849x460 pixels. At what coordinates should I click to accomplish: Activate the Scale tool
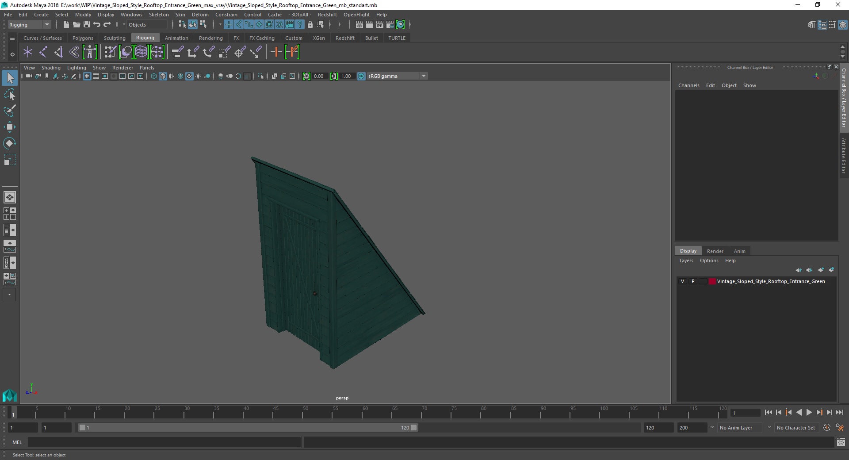pyautogui.click(x=10, y=160)
